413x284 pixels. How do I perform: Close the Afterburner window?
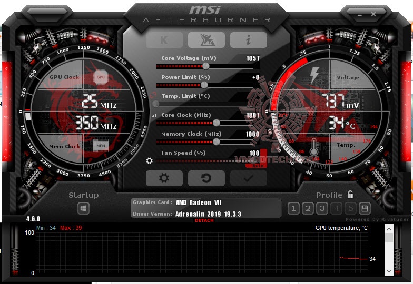point(373,14)
